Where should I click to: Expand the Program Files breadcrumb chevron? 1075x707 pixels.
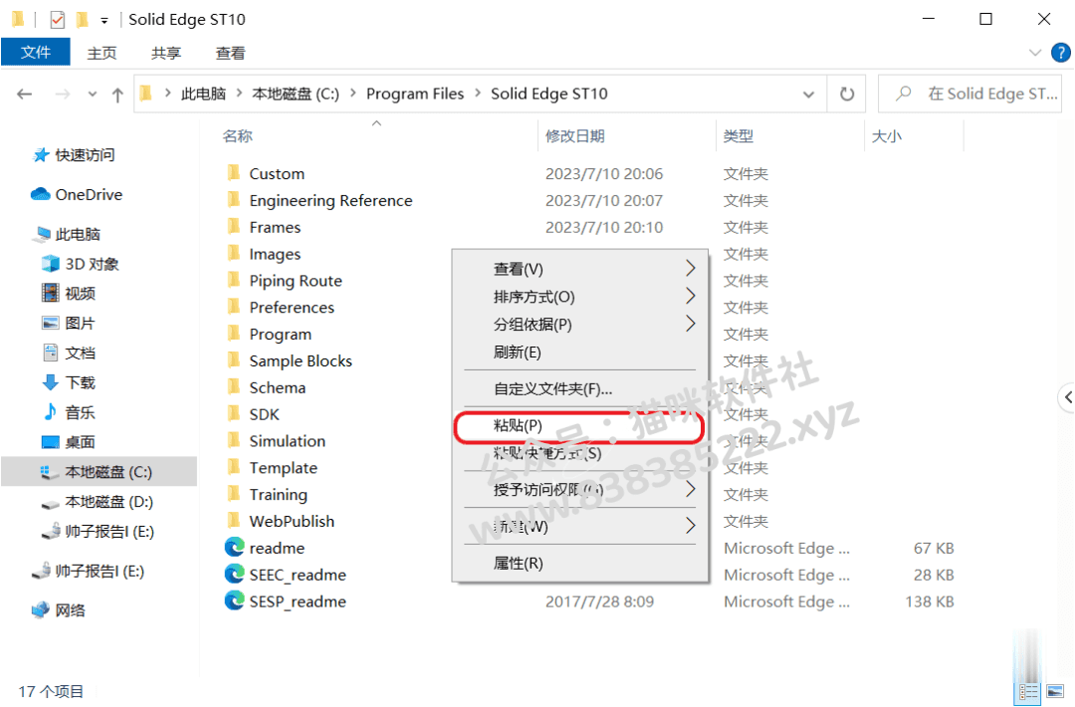[478, 94]
